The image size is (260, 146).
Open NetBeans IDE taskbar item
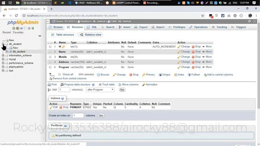point(89,3)
